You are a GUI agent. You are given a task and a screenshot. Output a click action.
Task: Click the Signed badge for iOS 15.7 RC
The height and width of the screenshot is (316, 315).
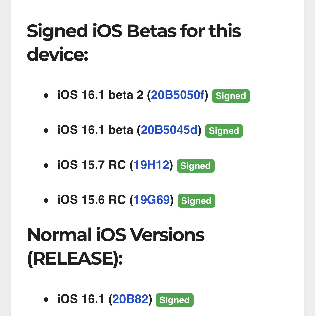pos(196,166)
